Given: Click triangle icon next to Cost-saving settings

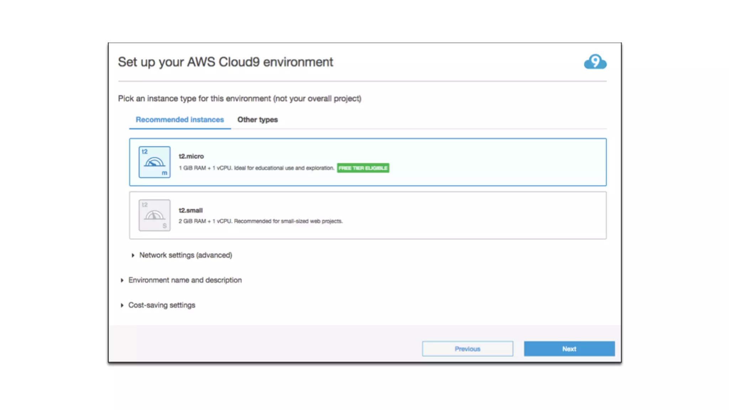Looking at the screenshot, I should click(122, 305).
